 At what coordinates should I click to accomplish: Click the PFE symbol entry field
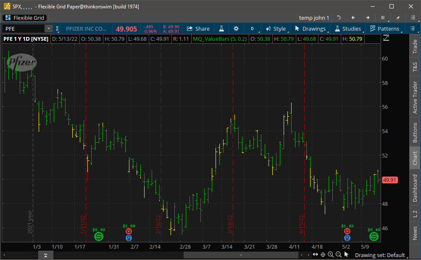coord(24,29)
